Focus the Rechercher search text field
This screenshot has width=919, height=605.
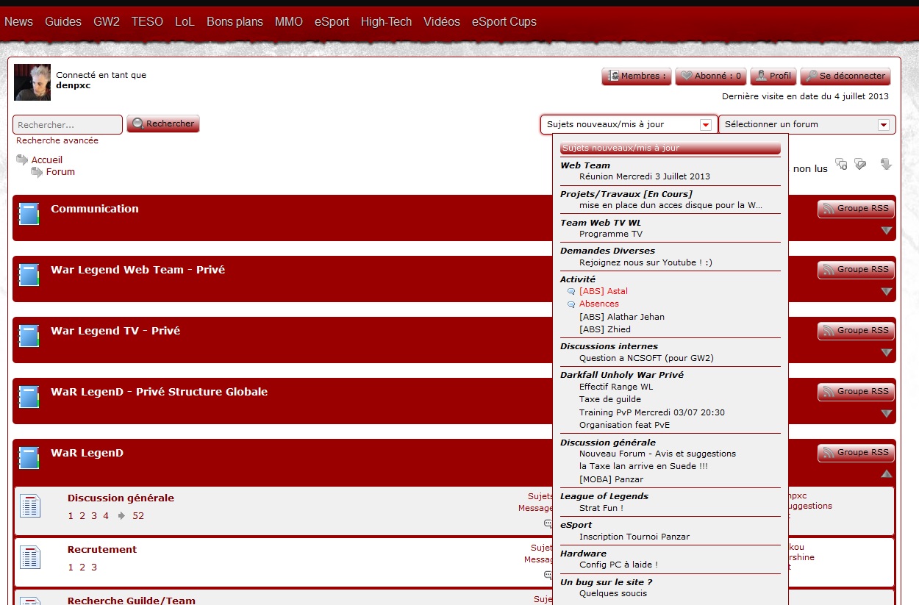(x=68, y=125)
